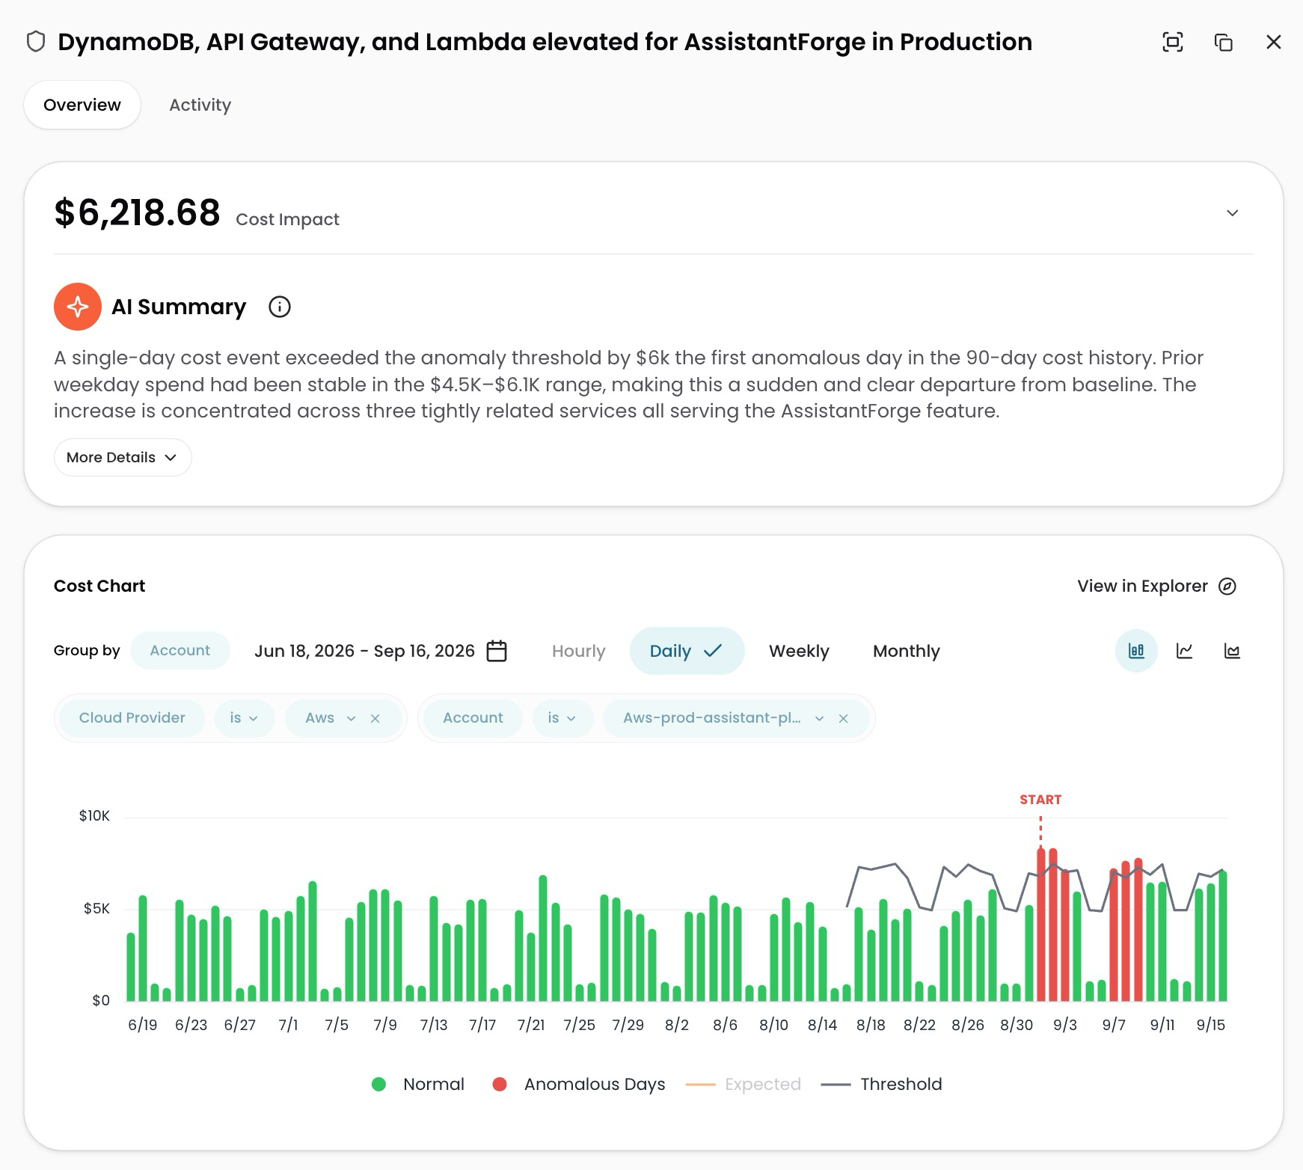Viewport: 1303px width, 1170px height.
Task: Click the green Normal legend dot
Action: pos(378,1085)
